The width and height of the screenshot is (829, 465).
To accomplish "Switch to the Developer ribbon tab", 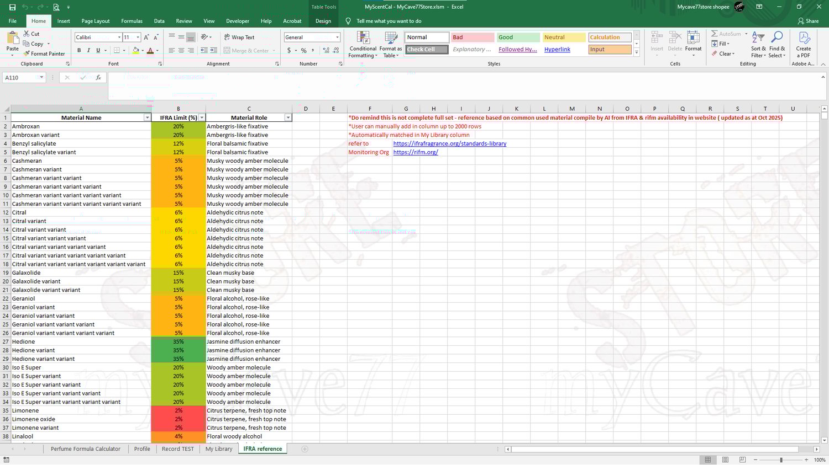I will point(238,21).
